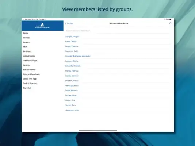Image resolution: width=195 pixels, height=146 pixels.
Task: Choose Switch Directory
Action: 30,83
